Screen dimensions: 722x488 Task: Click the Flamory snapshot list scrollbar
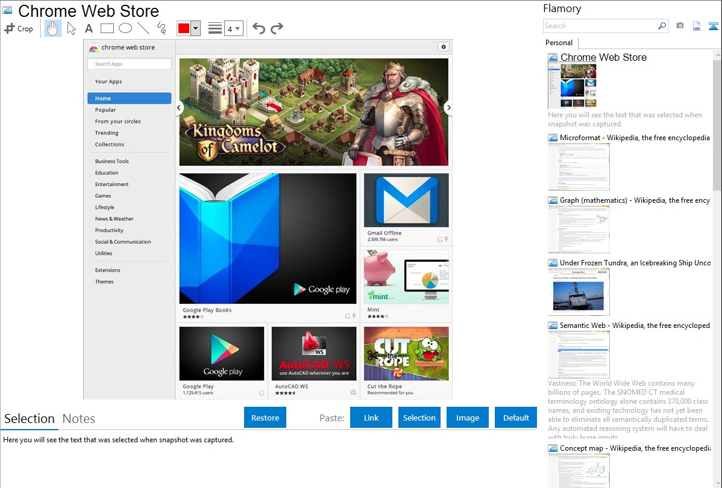[x=717, y=124]
